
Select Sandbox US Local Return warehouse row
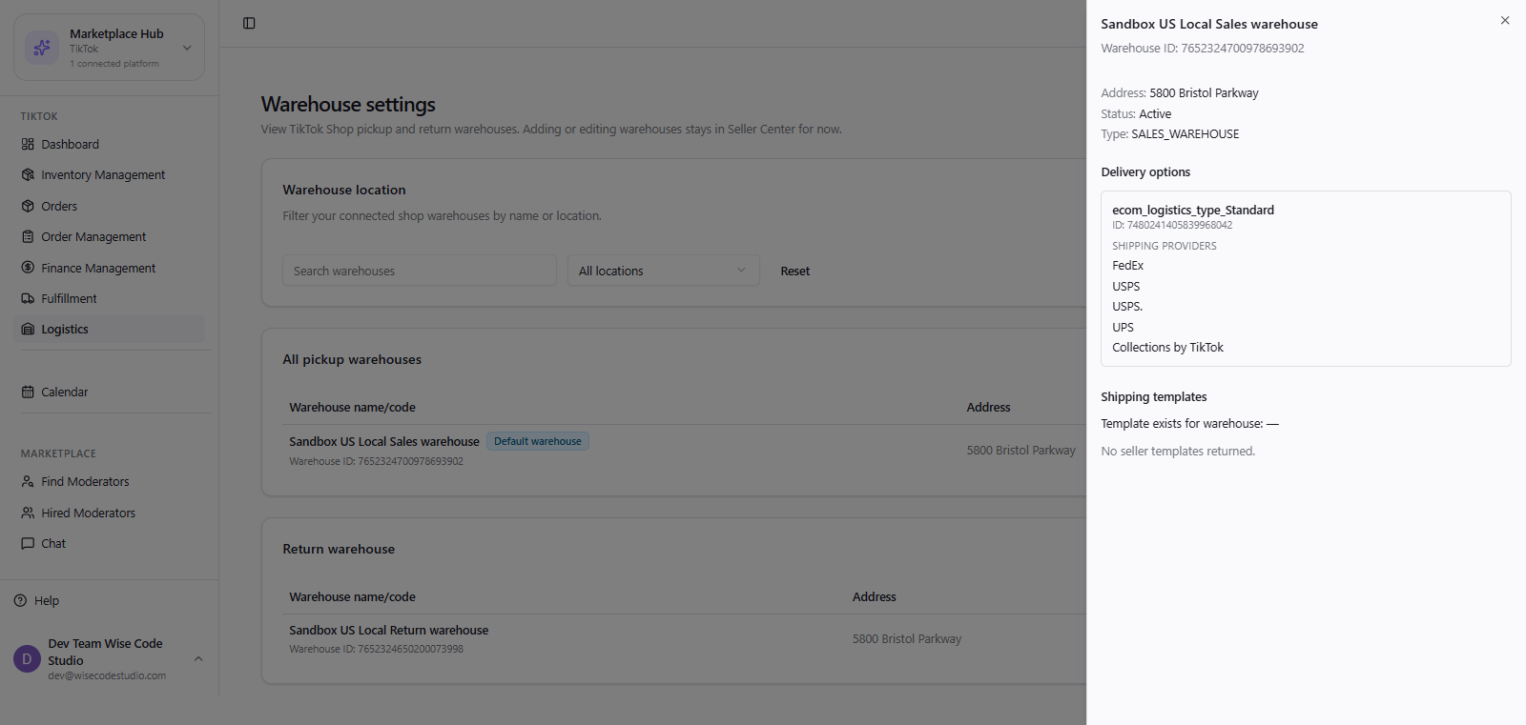(x=684, y=639)
